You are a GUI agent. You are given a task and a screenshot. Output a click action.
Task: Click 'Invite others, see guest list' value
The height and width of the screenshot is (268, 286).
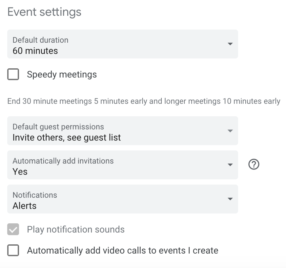[67, 138]
